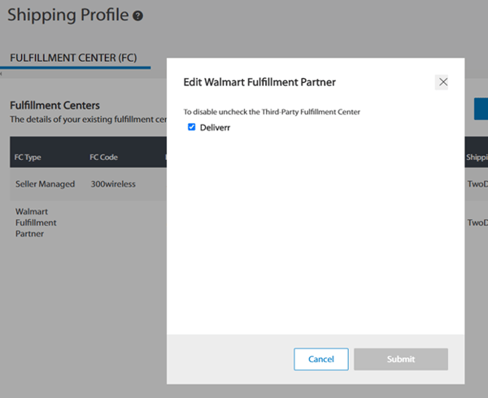Click the FC Type column header
Viewport: 488px width, 398px height.
[28, 158]
